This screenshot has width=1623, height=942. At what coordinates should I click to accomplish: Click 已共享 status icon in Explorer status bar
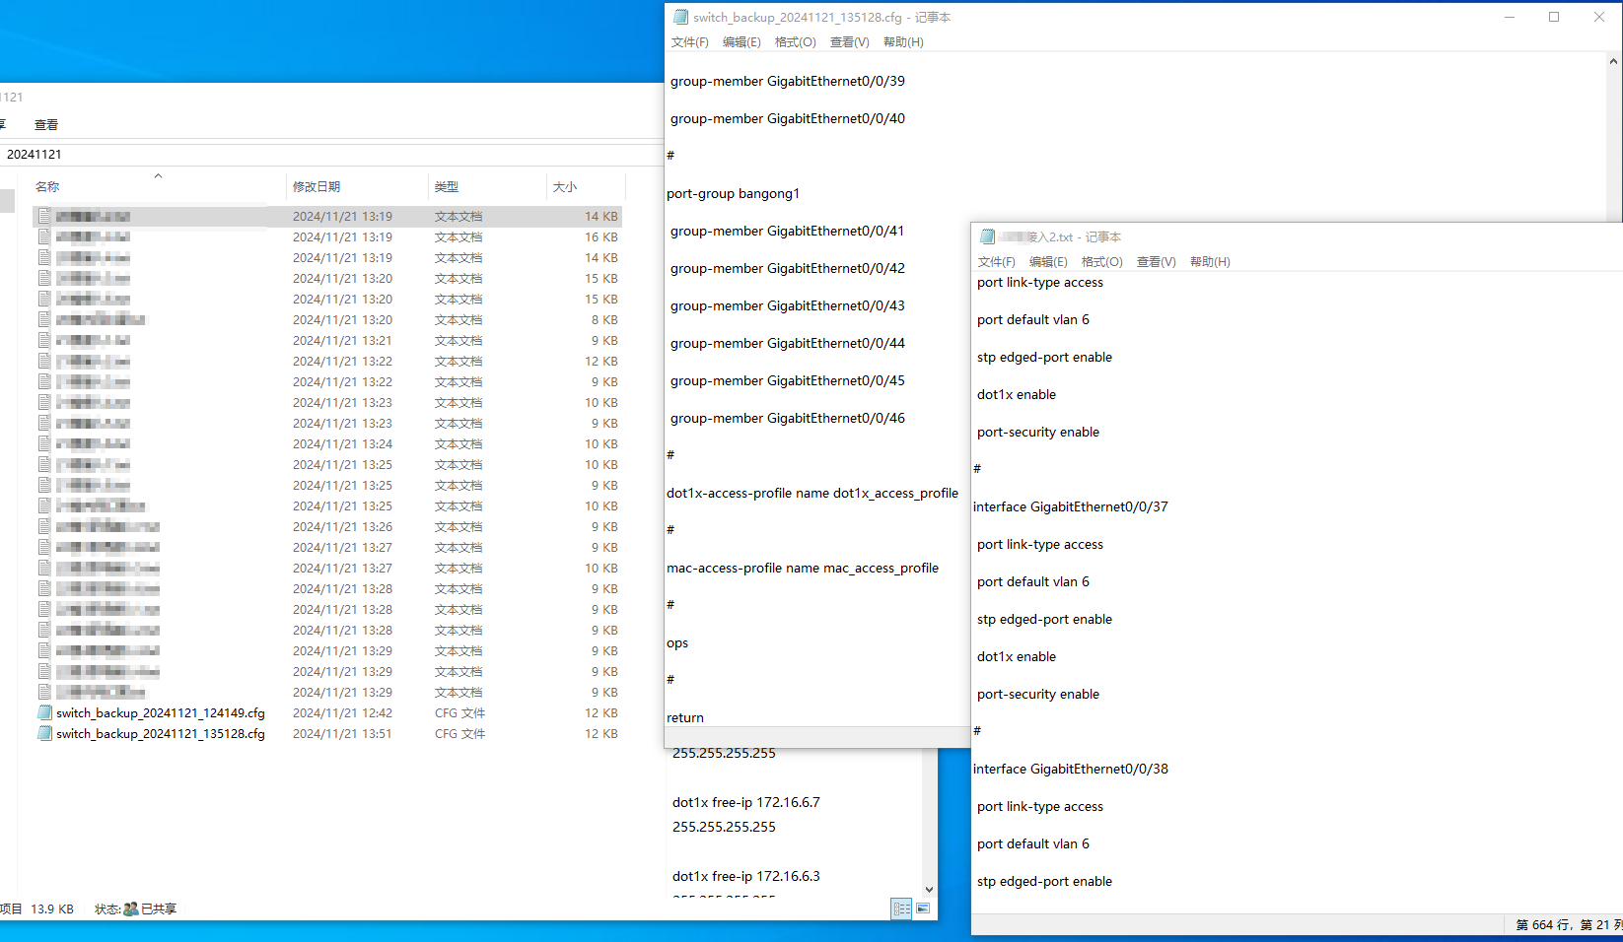pyautogui.click(x=131, y=909)
